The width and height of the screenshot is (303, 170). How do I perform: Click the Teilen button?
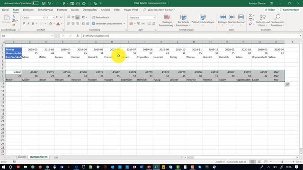270,9
